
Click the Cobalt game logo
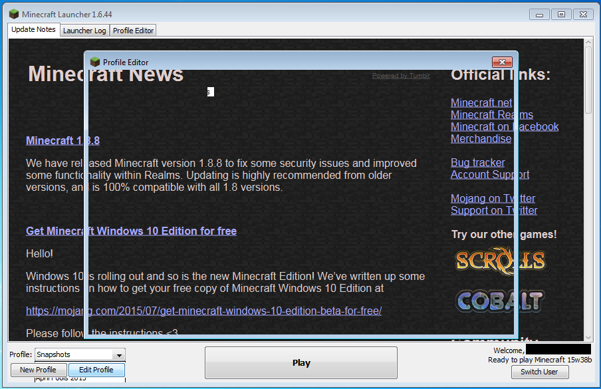coord(499,301)
